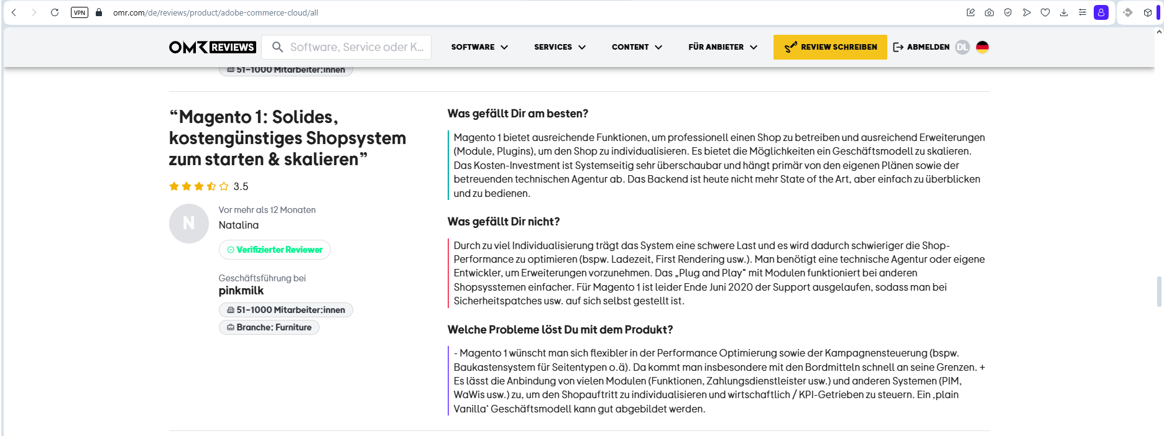
Task: Expand the SERVICES dropdown menu
Action: (x=560, y=47)
